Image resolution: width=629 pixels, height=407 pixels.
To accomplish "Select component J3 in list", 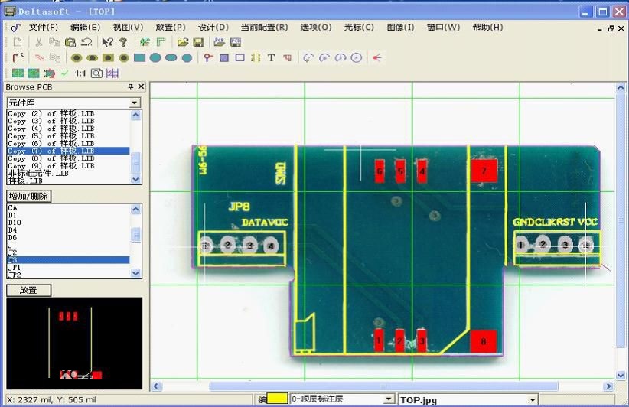I will [x=68, y=260].
